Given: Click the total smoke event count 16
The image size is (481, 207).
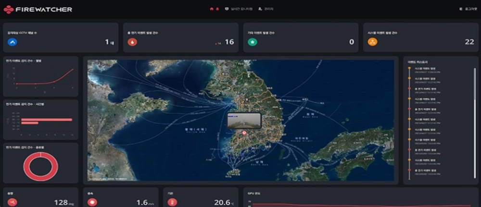Looking at the screenshot, I should [229, 42].
